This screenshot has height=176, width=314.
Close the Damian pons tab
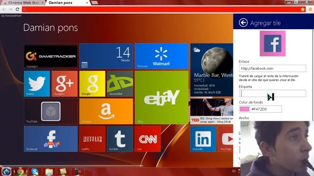tap(87, 3)
